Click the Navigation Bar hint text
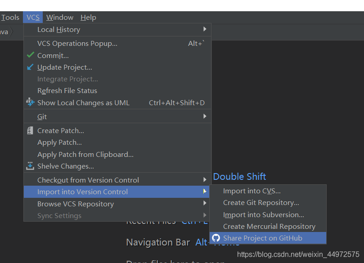The height and width of the screenshot is (263, 364). point(158,242)
